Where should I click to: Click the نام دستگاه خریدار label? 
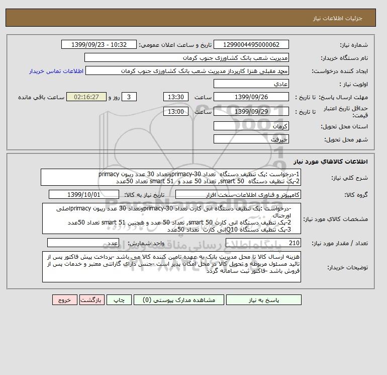pos(345,58)
